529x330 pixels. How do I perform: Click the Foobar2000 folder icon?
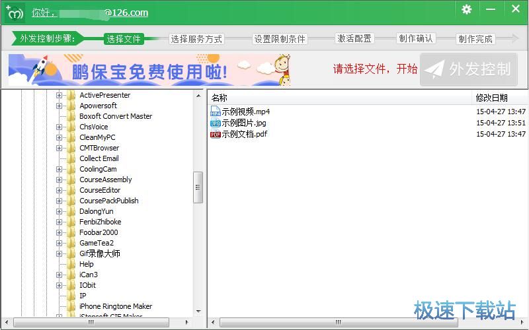click(x=71, y=232)
